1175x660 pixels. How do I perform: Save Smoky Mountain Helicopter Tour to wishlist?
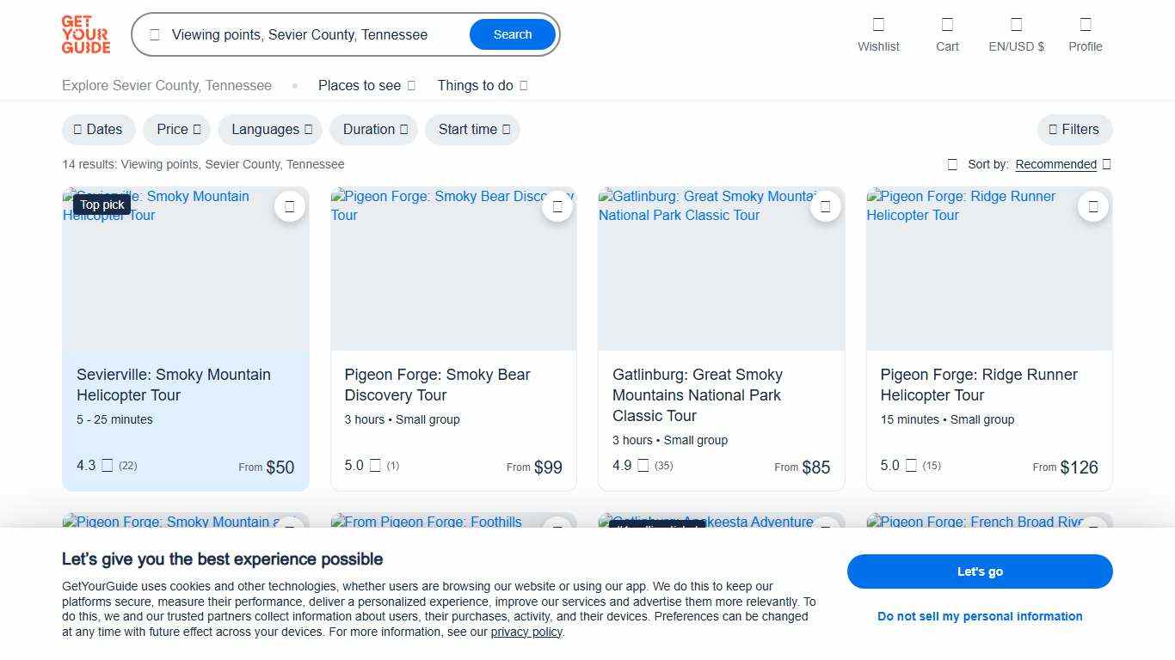pyautogui.click(x=290, y=206)
